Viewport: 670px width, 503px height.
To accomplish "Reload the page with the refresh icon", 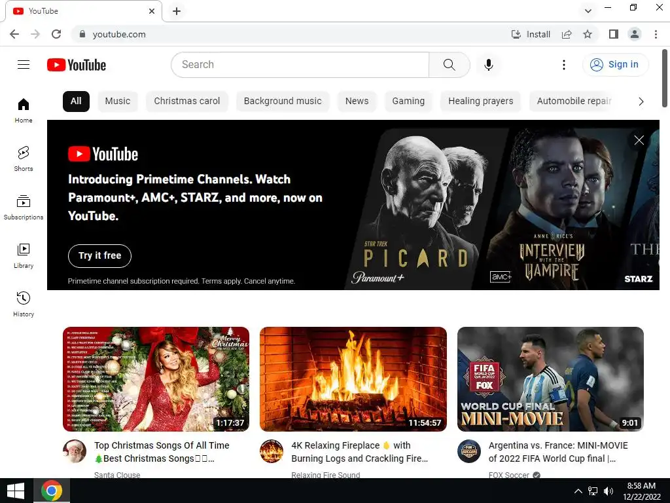I will tap(56, 34).
